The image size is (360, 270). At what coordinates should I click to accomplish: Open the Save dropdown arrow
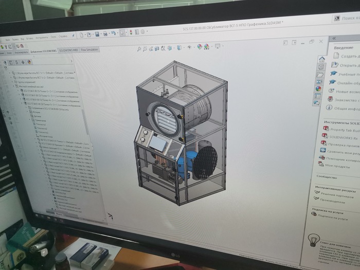tap(101, 34)
